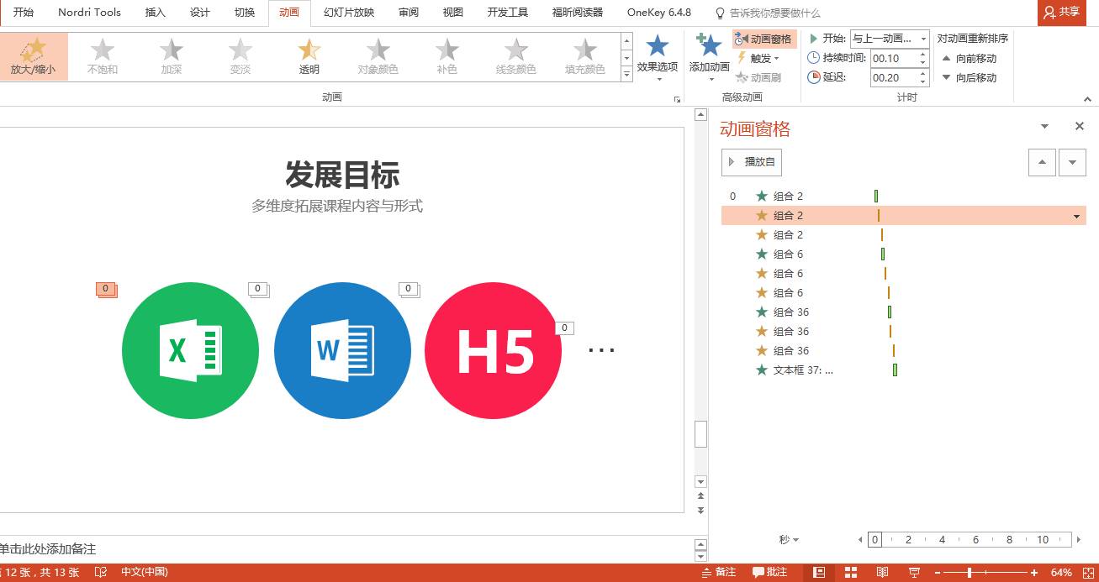The height and width of the screenshot is (582, 1099).
Task: Choose the 加深 animation effect
Action: 172,56
